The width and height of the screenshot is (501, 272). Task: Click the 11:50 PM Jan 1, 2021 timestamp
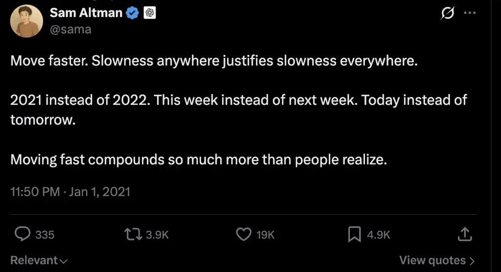[x=70, y=191]
